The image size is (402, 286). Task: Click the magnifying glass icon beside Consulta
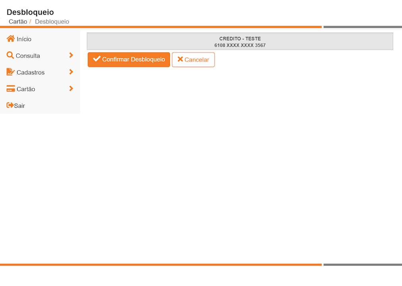pos(10,55)
